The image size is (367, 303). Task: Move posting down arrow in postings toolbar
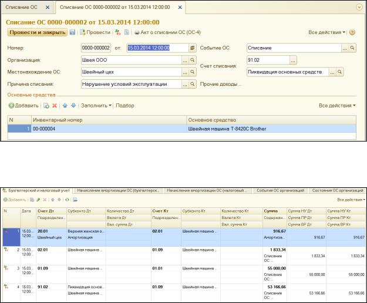59,200
